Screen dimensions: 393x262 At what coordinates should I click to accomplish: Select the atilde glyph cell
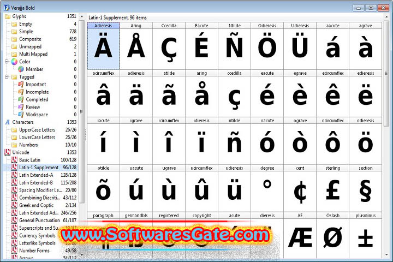click(169, 93)
